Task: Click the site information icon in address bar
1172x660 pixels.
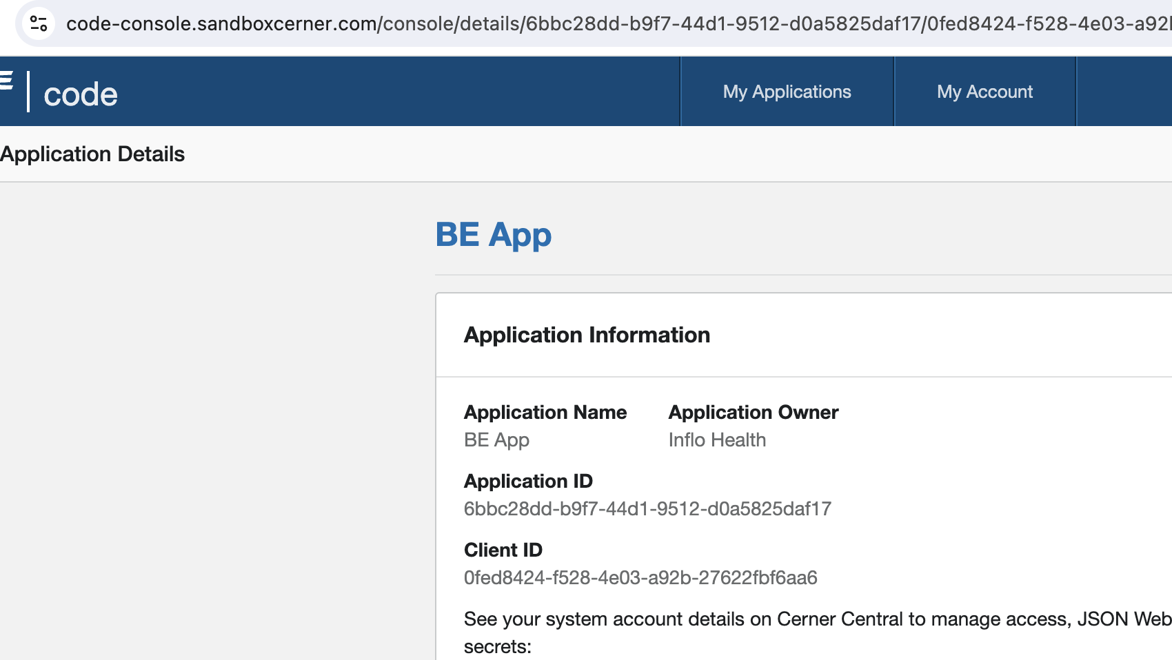Action: tap(39, 24)
